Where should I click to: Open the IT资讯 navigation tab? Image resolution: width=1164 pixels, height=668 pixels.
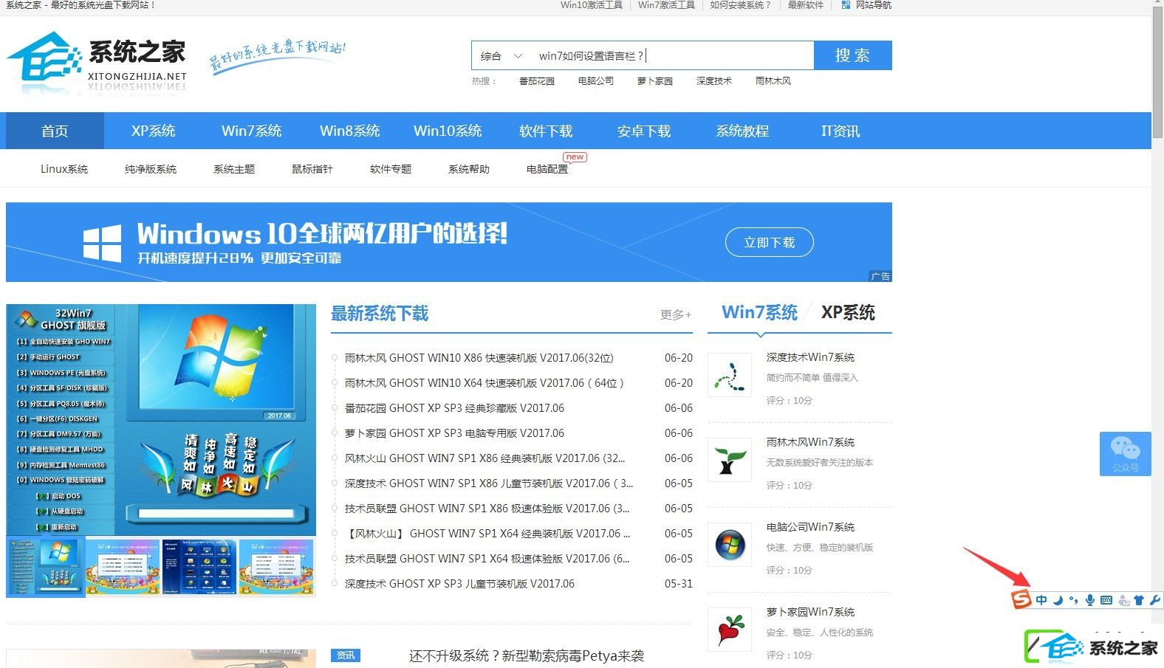point(841,131)
